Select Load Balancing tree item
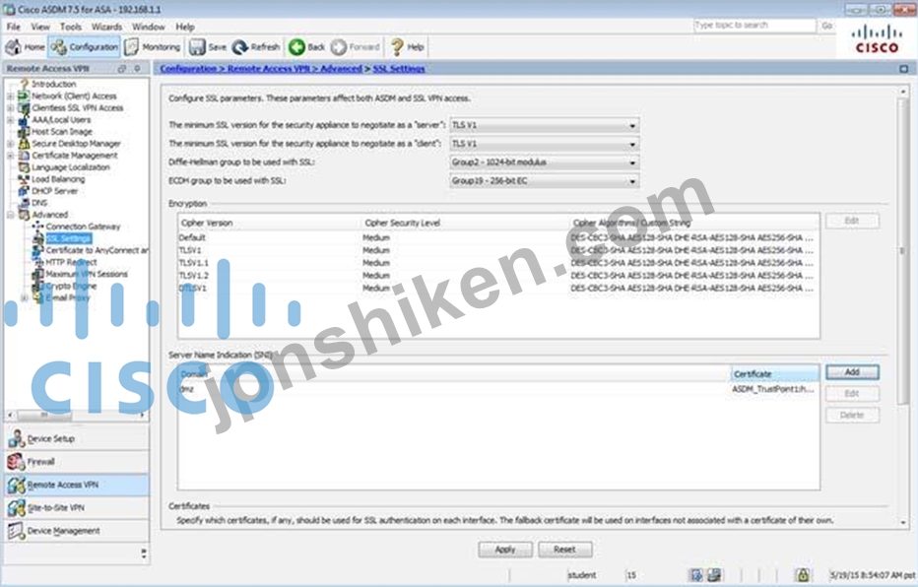Screen dimensions: 918x587 (x=58, y=179)
